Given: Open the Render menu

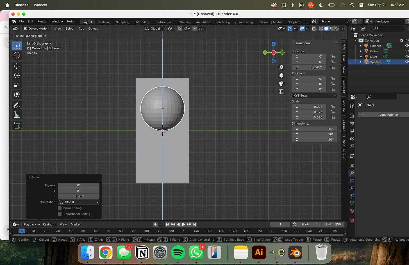Looking at the screenshot, I should 42,22.
